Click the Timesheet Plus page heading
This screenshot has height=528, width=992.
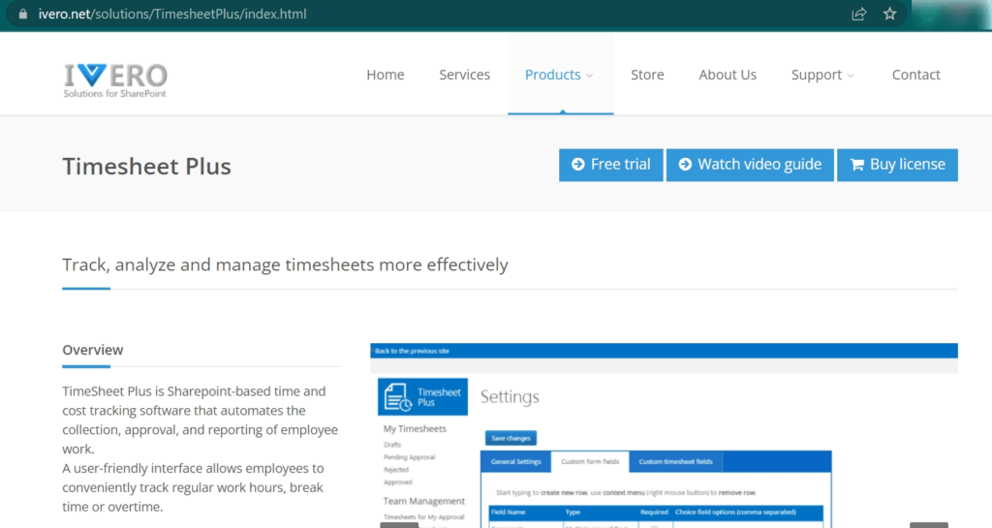click(147, 167)
